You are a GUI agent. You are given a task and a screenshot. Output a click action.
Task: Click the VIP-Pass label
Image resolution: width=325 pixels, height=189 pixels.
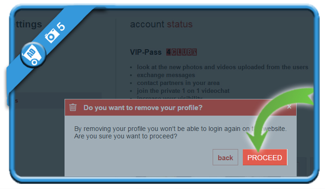pos(146,52)
